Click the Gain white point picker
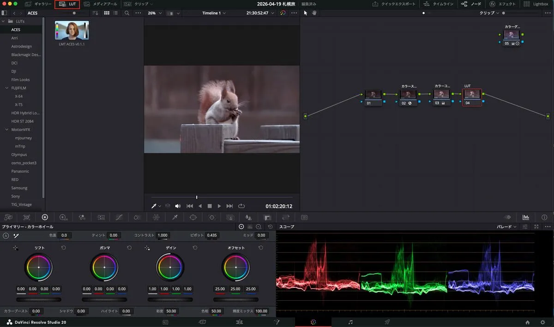The image size is (554, 327). coord(147,248)
